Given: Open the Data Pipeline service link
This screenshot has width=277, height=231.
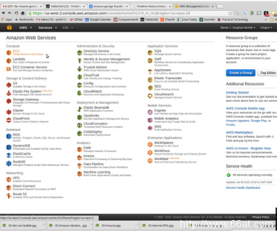Looking at the screenshot, I should point(94,164).
